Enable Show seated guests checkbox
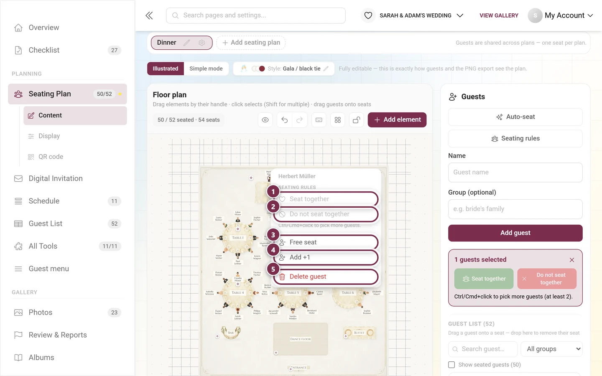602x376 pixels. (x=451, y=365)
